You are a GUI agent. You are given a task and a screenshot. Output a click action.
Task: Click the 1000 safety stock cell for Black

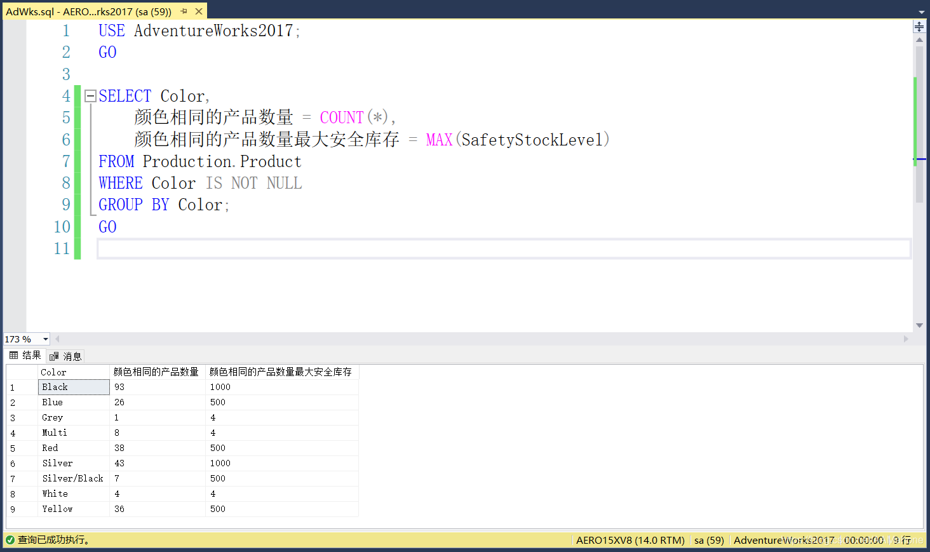click(282, 387)
